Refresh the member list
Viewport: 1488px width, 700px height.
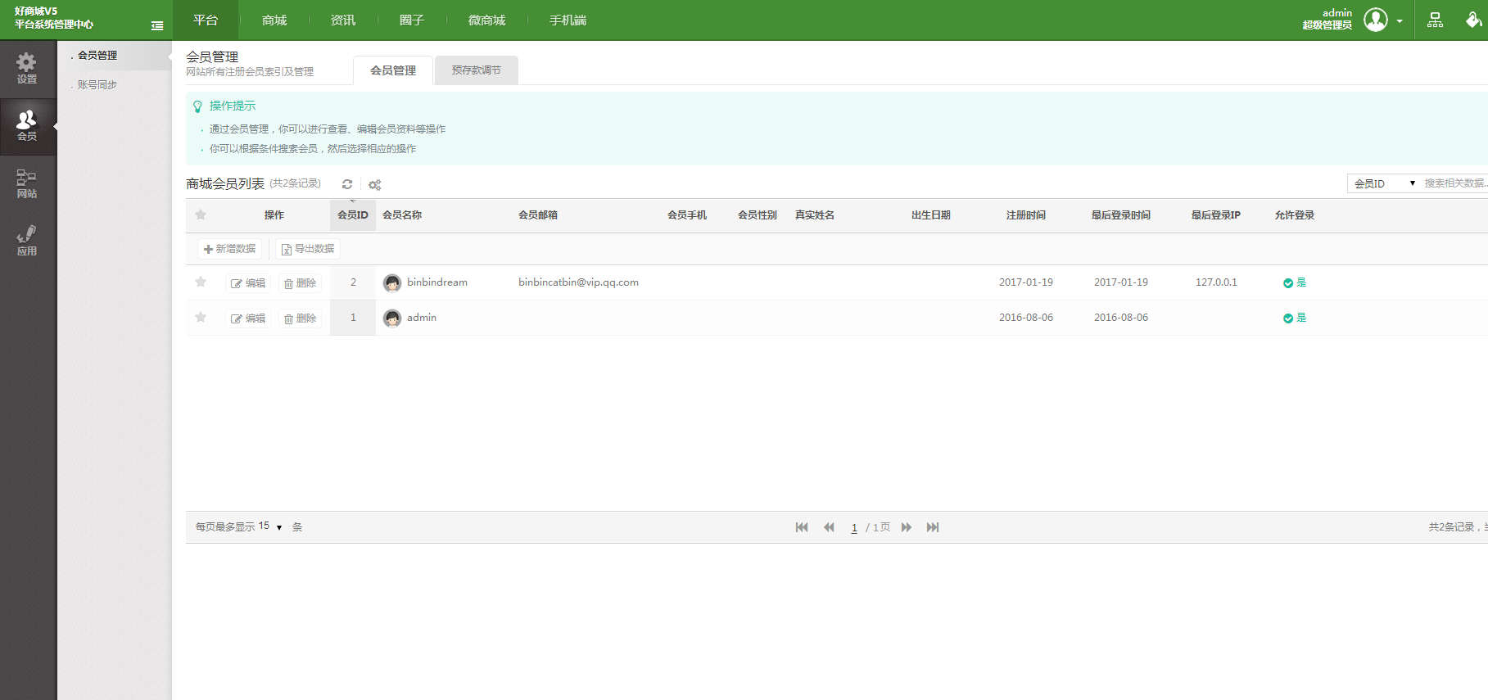347,184
